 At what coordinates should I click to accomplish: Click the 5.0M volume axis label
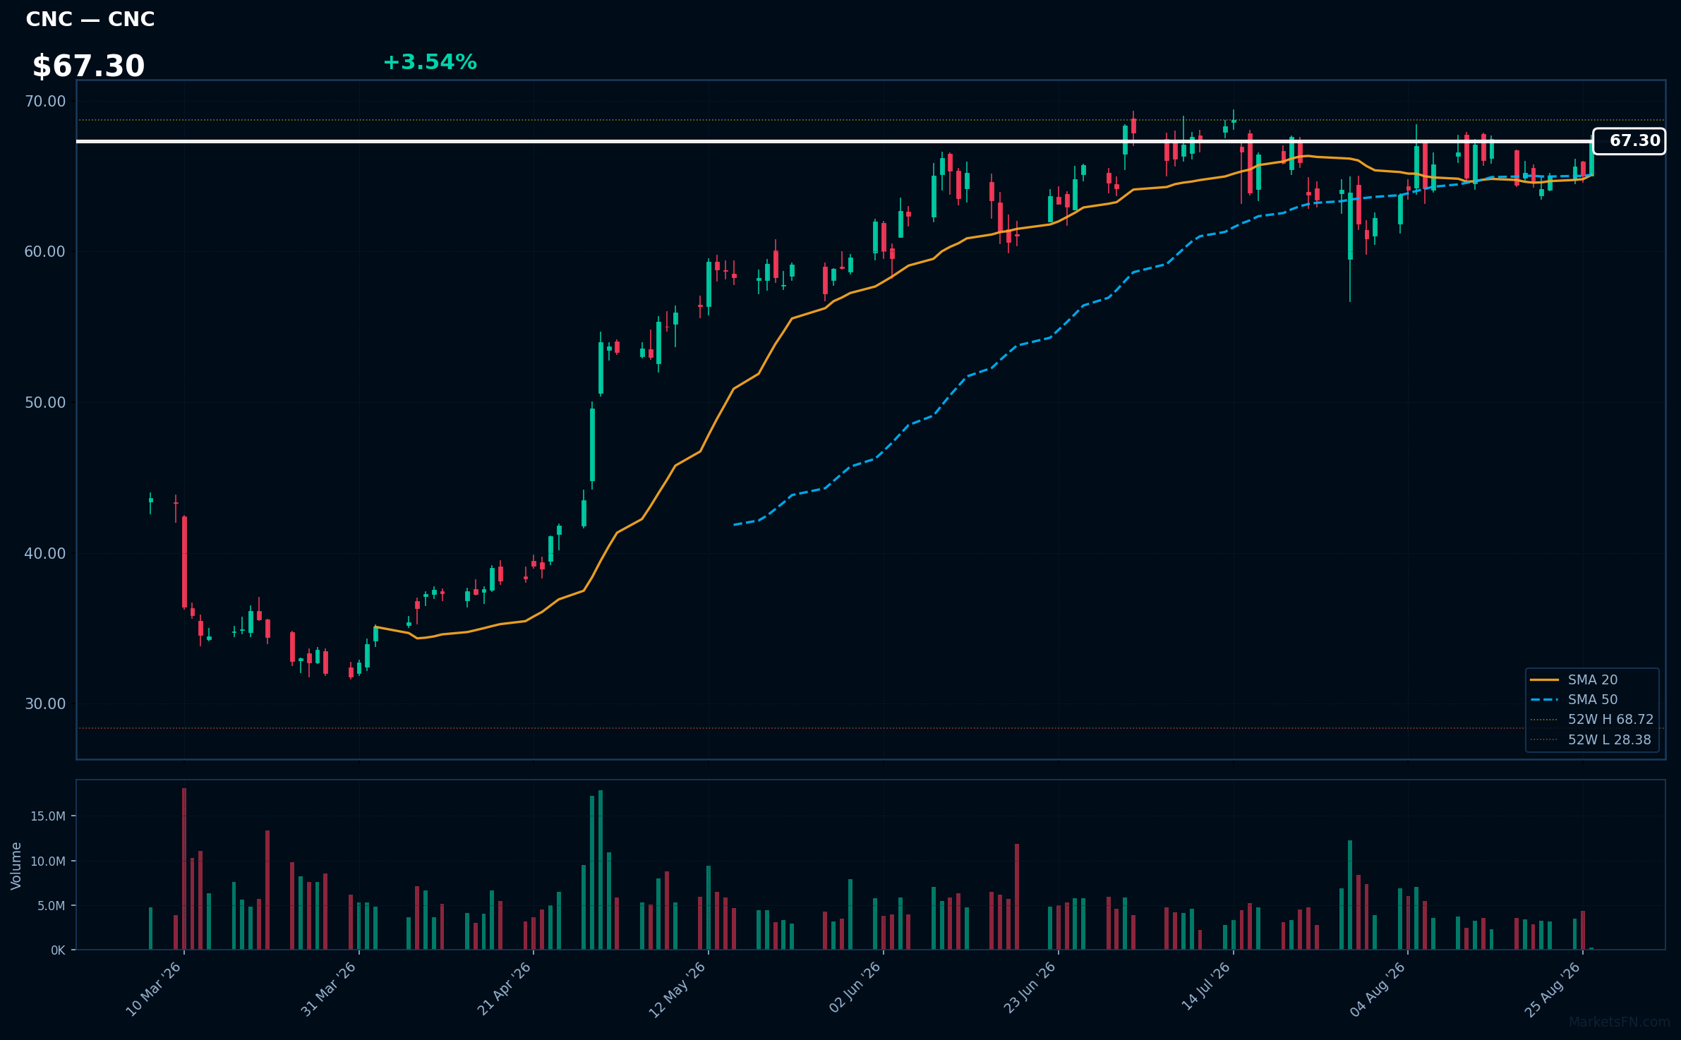[52, 906]
